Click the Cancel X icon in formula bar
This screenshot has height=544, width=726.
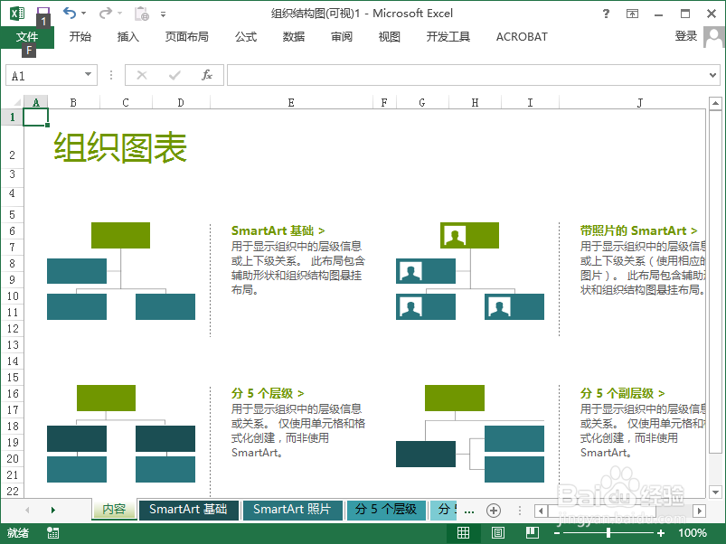click(142, 75)
